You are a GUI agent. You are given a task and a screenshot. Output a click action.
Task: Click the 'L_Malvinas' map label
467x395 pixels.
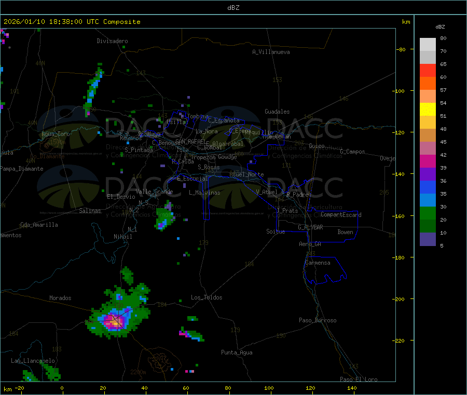pos(204,193)
